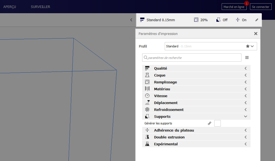The height and width of the screenshot is (161, 275).
Task: Click the Qualité category label
Action: (161, 68)
